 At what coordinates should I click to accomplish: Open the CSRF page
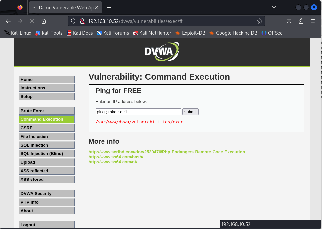[47, 128]
